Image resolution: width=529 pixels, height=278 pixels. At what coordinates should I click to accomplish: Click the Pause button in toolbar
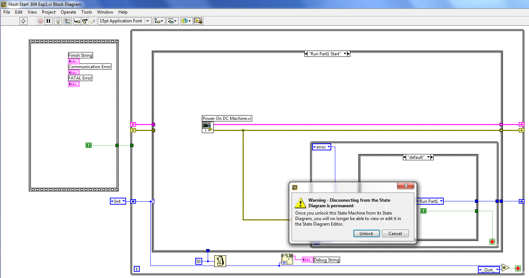coord(49,21)
